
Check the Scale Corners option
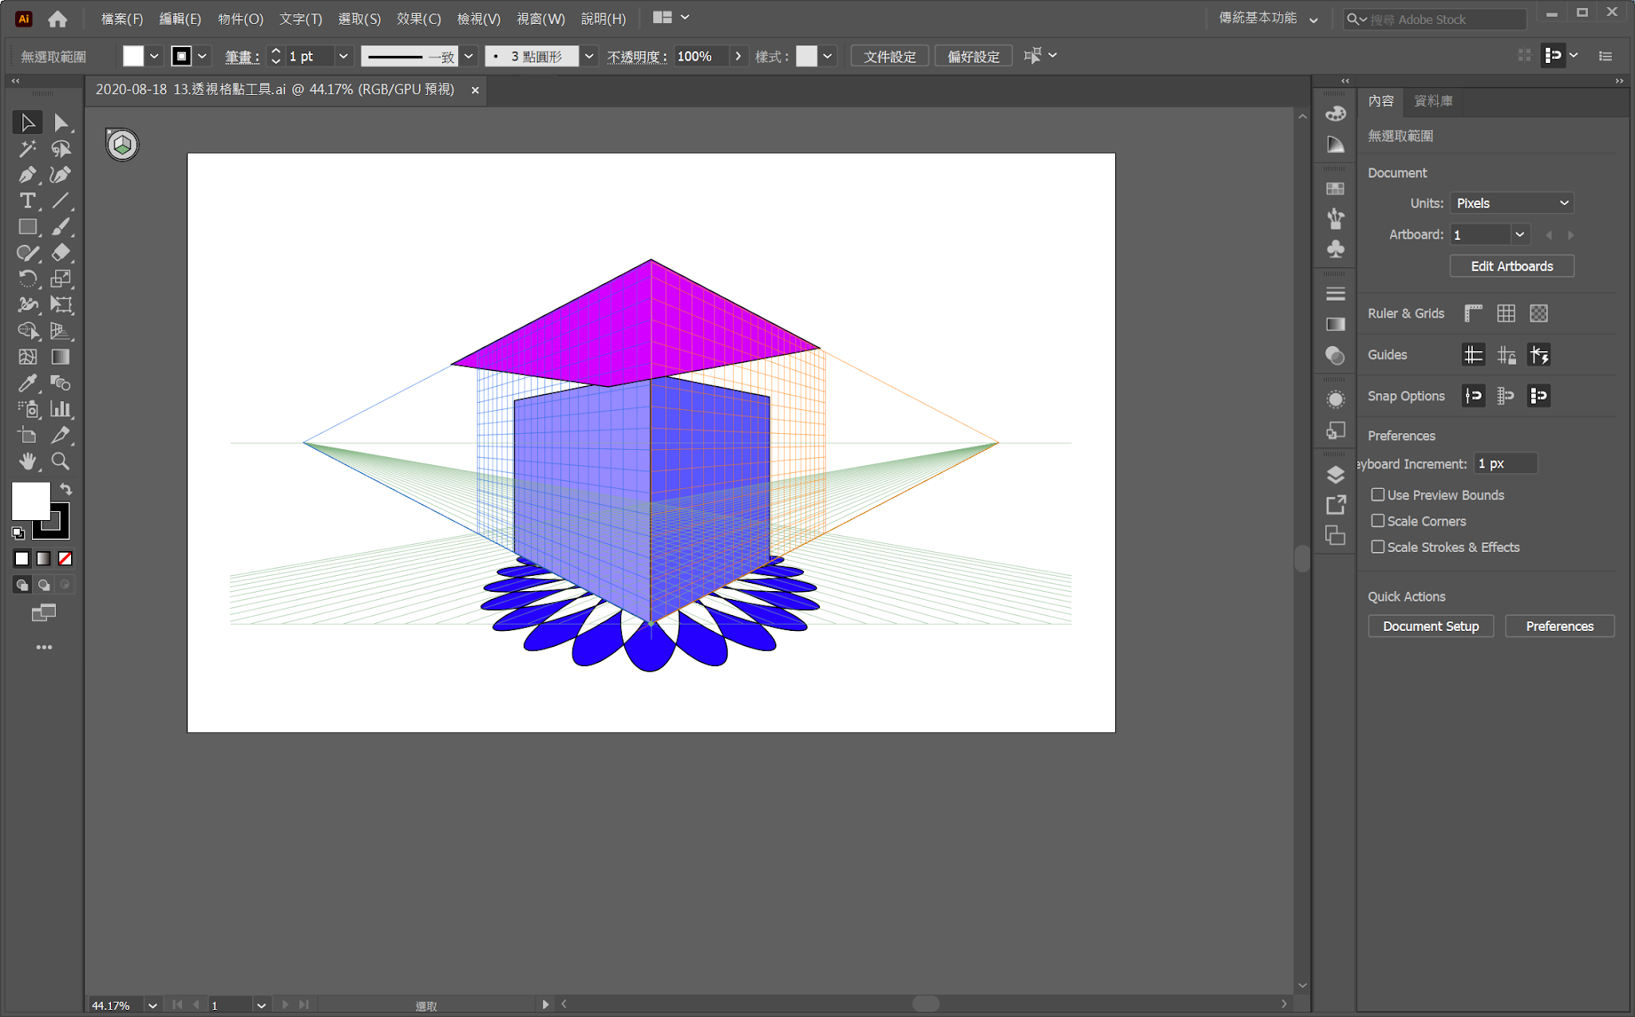pyautogui.click(x=1378, y=521)
